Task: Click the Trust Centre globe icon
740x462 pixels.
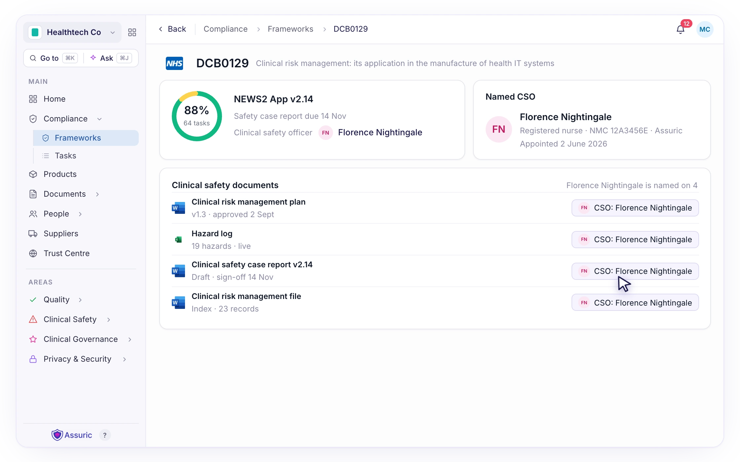Action: click(33, 253)
